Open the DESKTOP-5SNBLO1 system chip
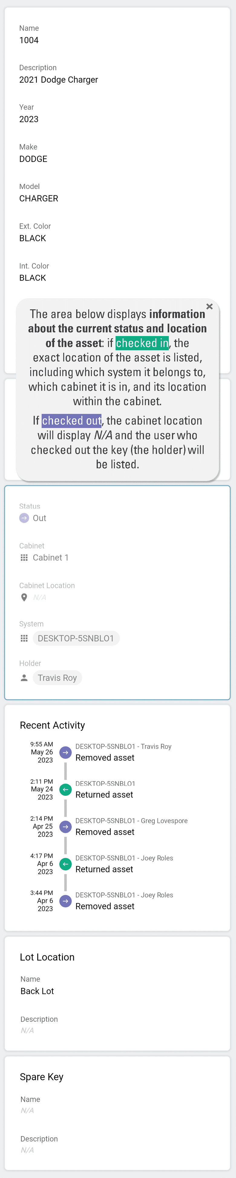Viewport: 236px width, 1178px height. (x=76, y=638)
